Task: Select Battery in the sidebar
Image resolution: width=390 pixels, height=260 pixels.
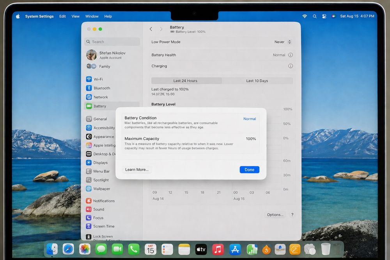Action: point(112,106)
